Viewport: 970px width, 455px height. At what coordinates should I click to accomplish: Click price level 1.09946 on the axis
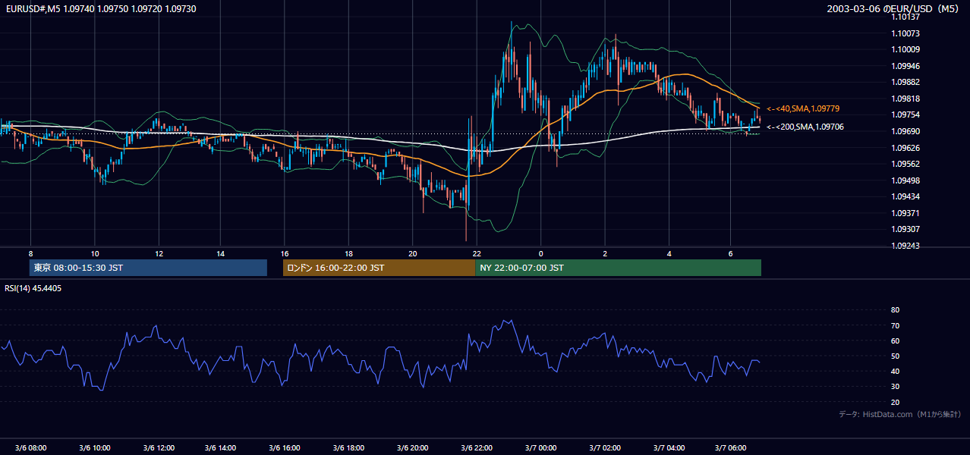click(906, 66)
